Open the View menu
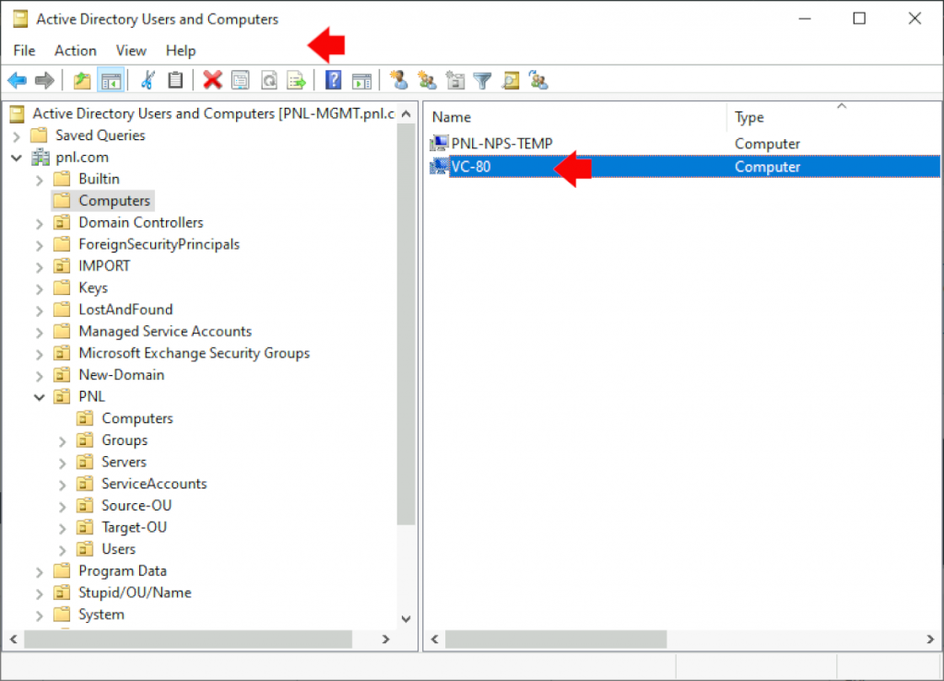944x681 pixels. pos(131,51)
